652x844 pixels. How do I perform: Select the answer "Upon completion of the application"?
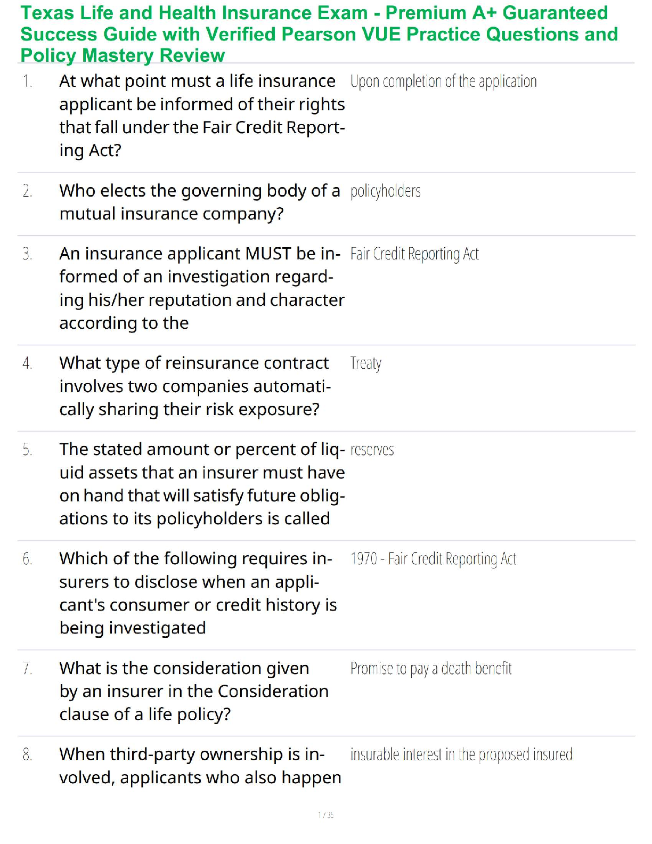(x=443, y=82)
